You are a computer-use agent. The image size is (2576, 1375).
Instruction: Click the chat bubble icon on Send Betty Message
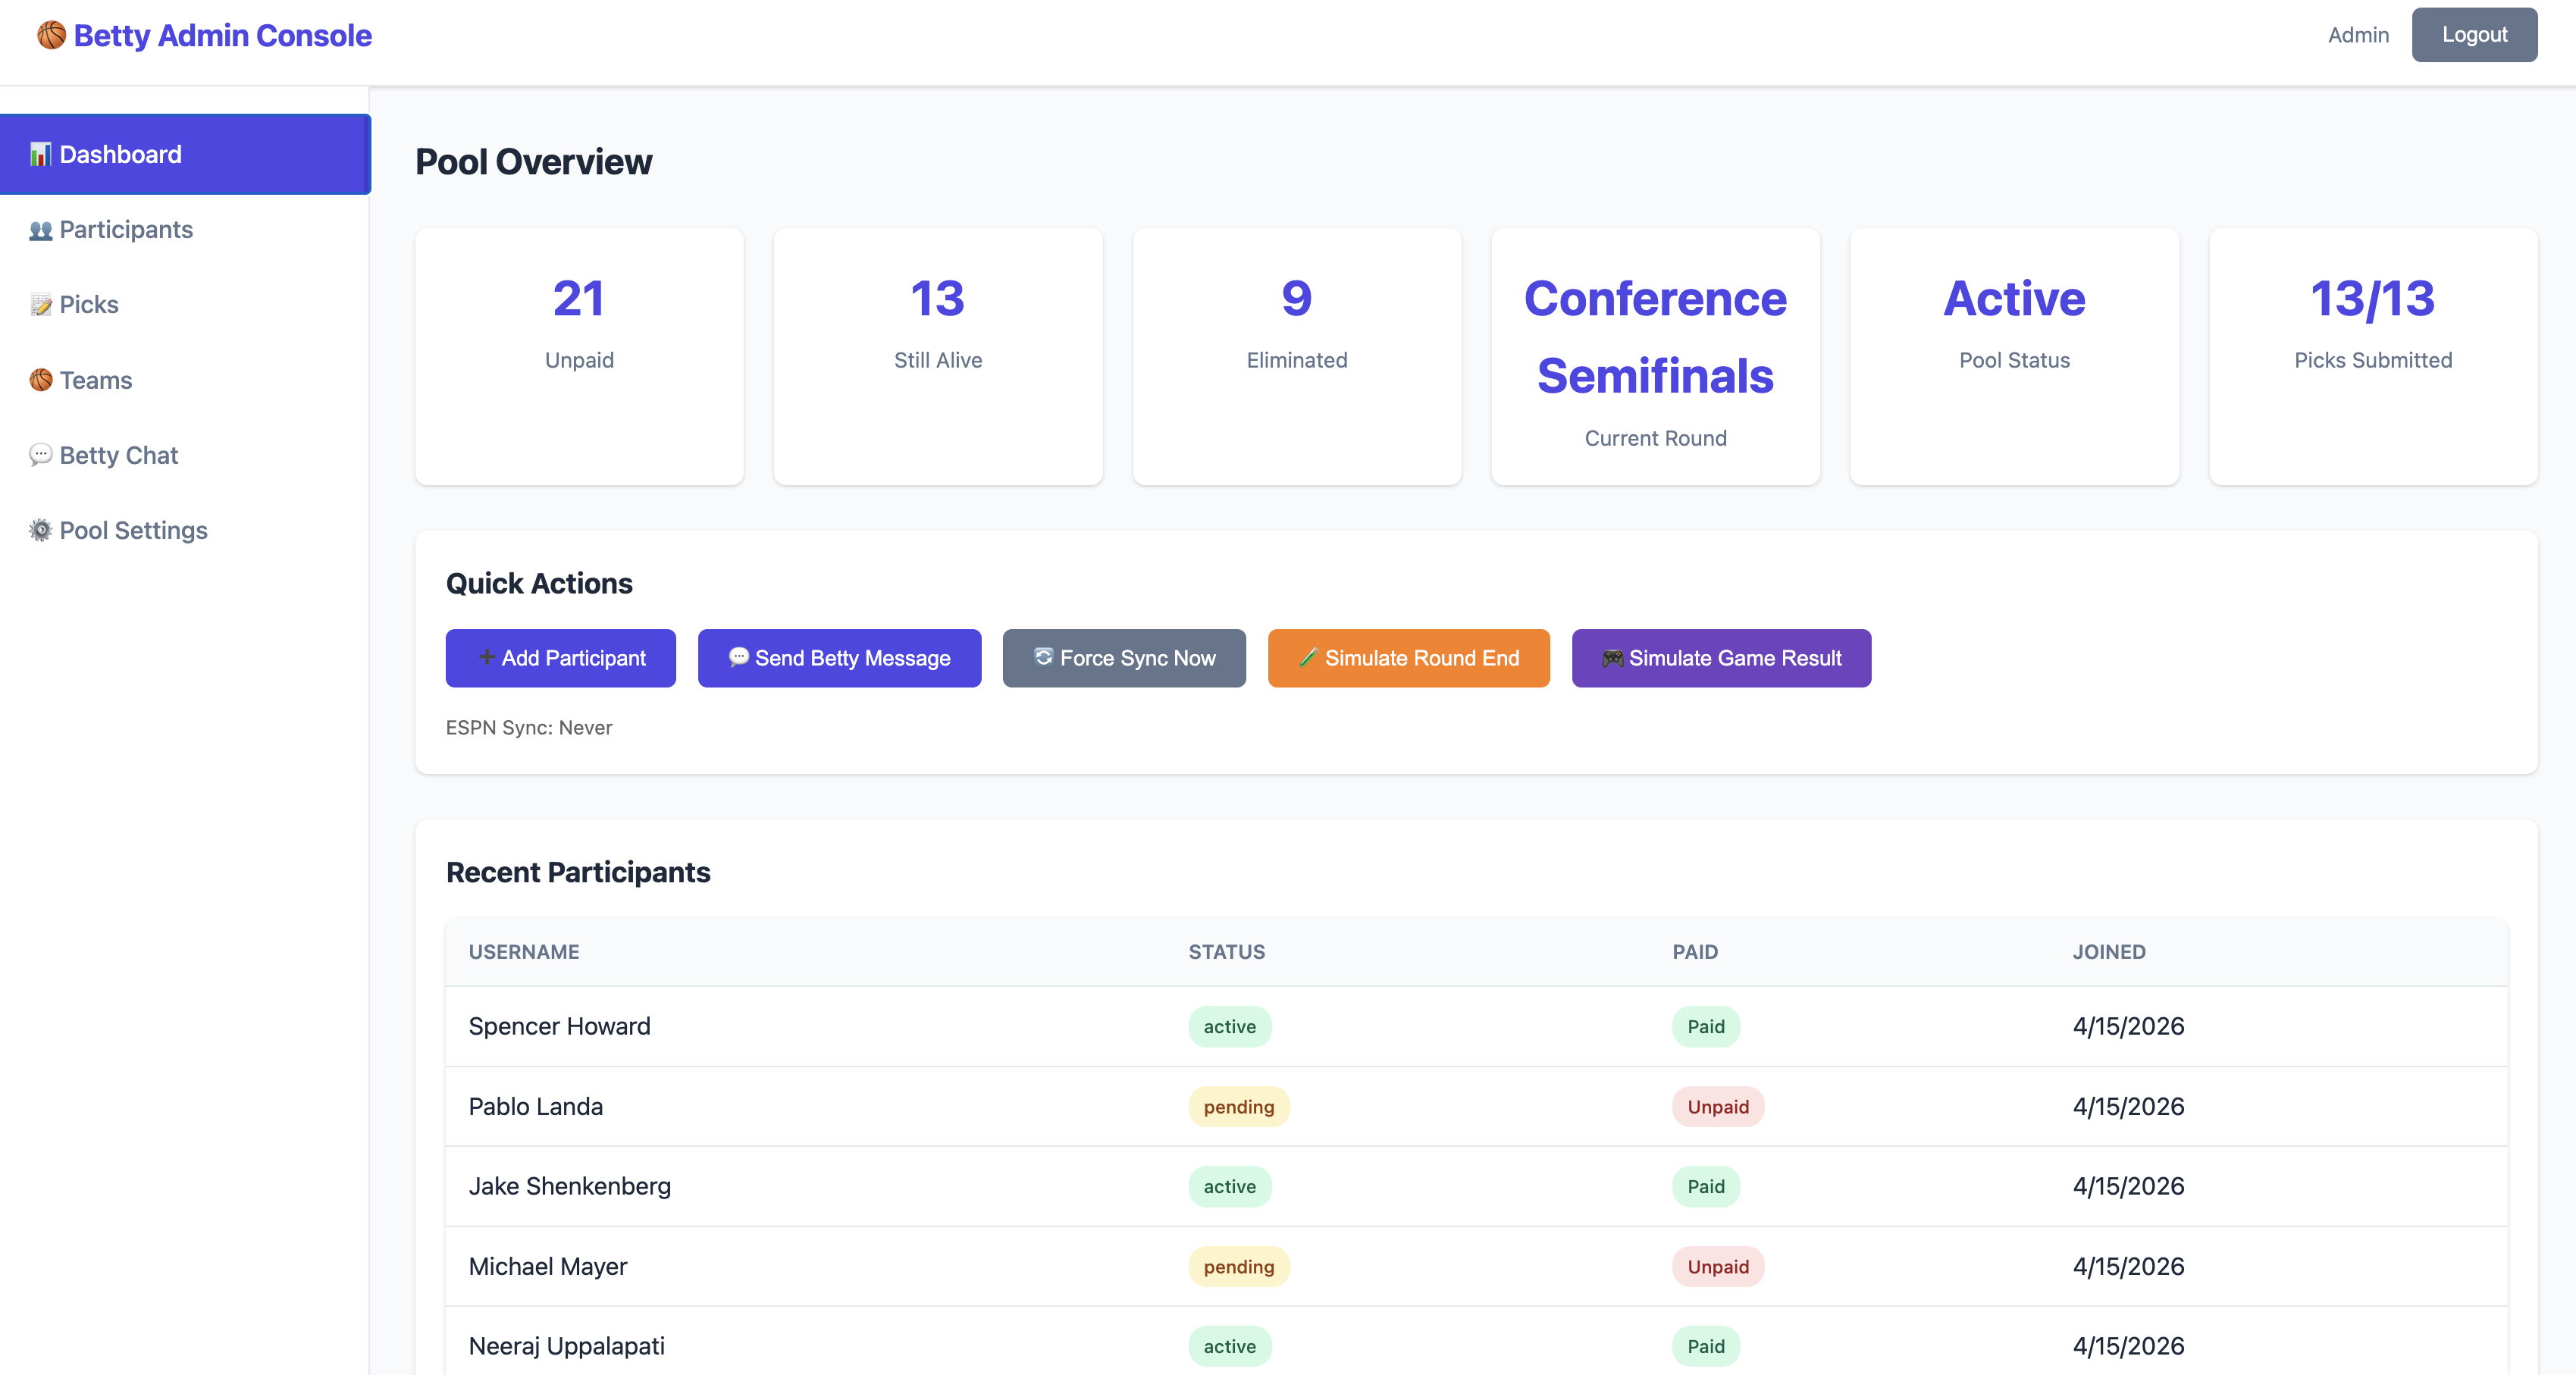click(x=739, y=657)
